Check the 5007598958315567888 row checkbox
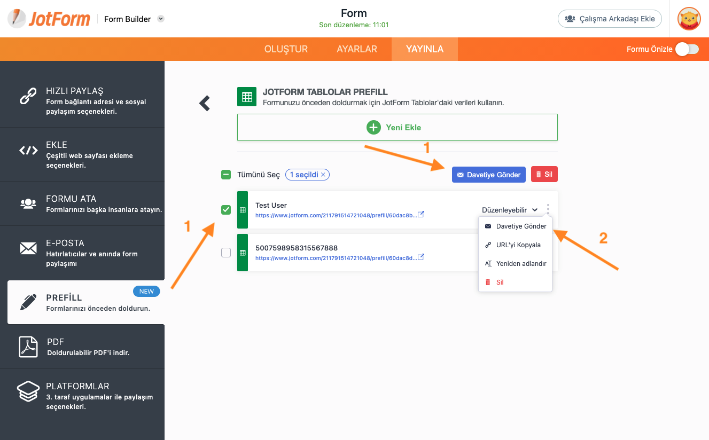Viewport: 709px width, 440px height. 226,253
